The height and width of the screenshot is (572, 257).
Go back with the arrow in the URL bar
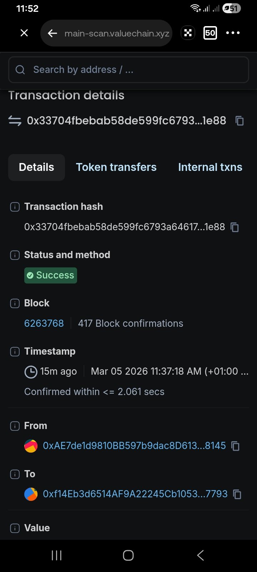[52, 33]
